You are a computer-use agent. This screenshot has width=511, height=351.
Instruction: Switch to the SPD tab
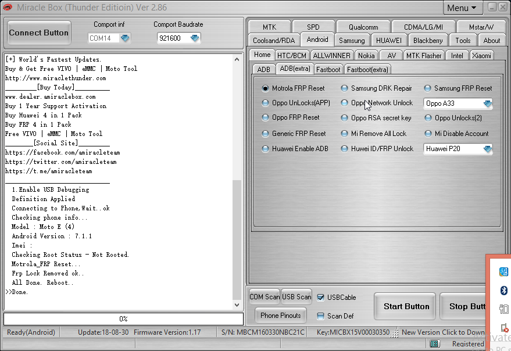tap(313, 27)
